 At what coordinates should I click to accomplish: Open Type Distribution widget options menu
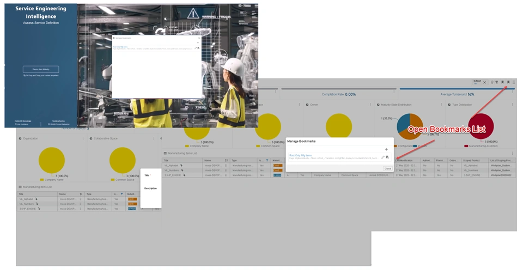(513, 105)
